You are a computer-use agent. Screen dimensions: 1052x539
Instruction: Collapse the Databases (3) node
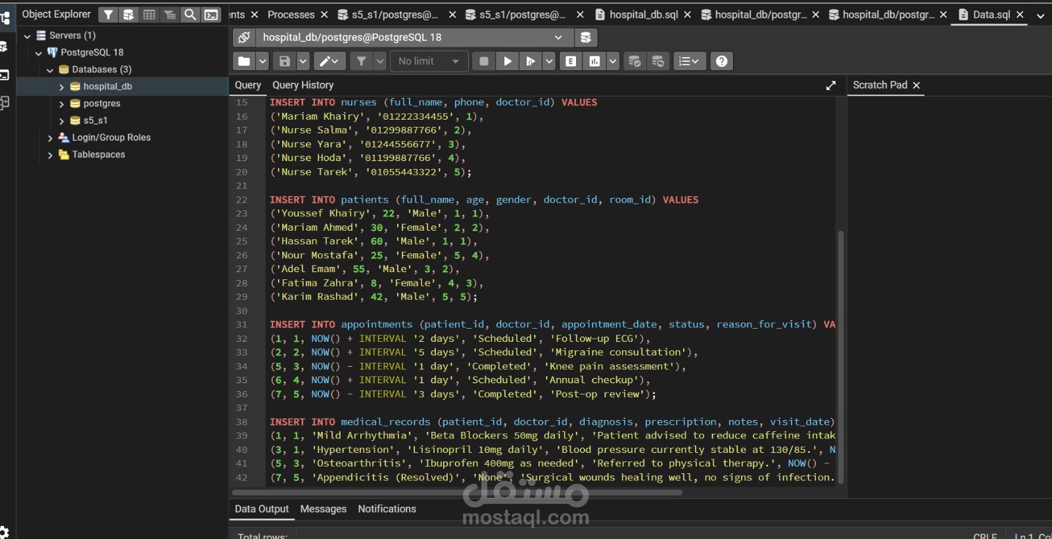(x=50, y=70)
